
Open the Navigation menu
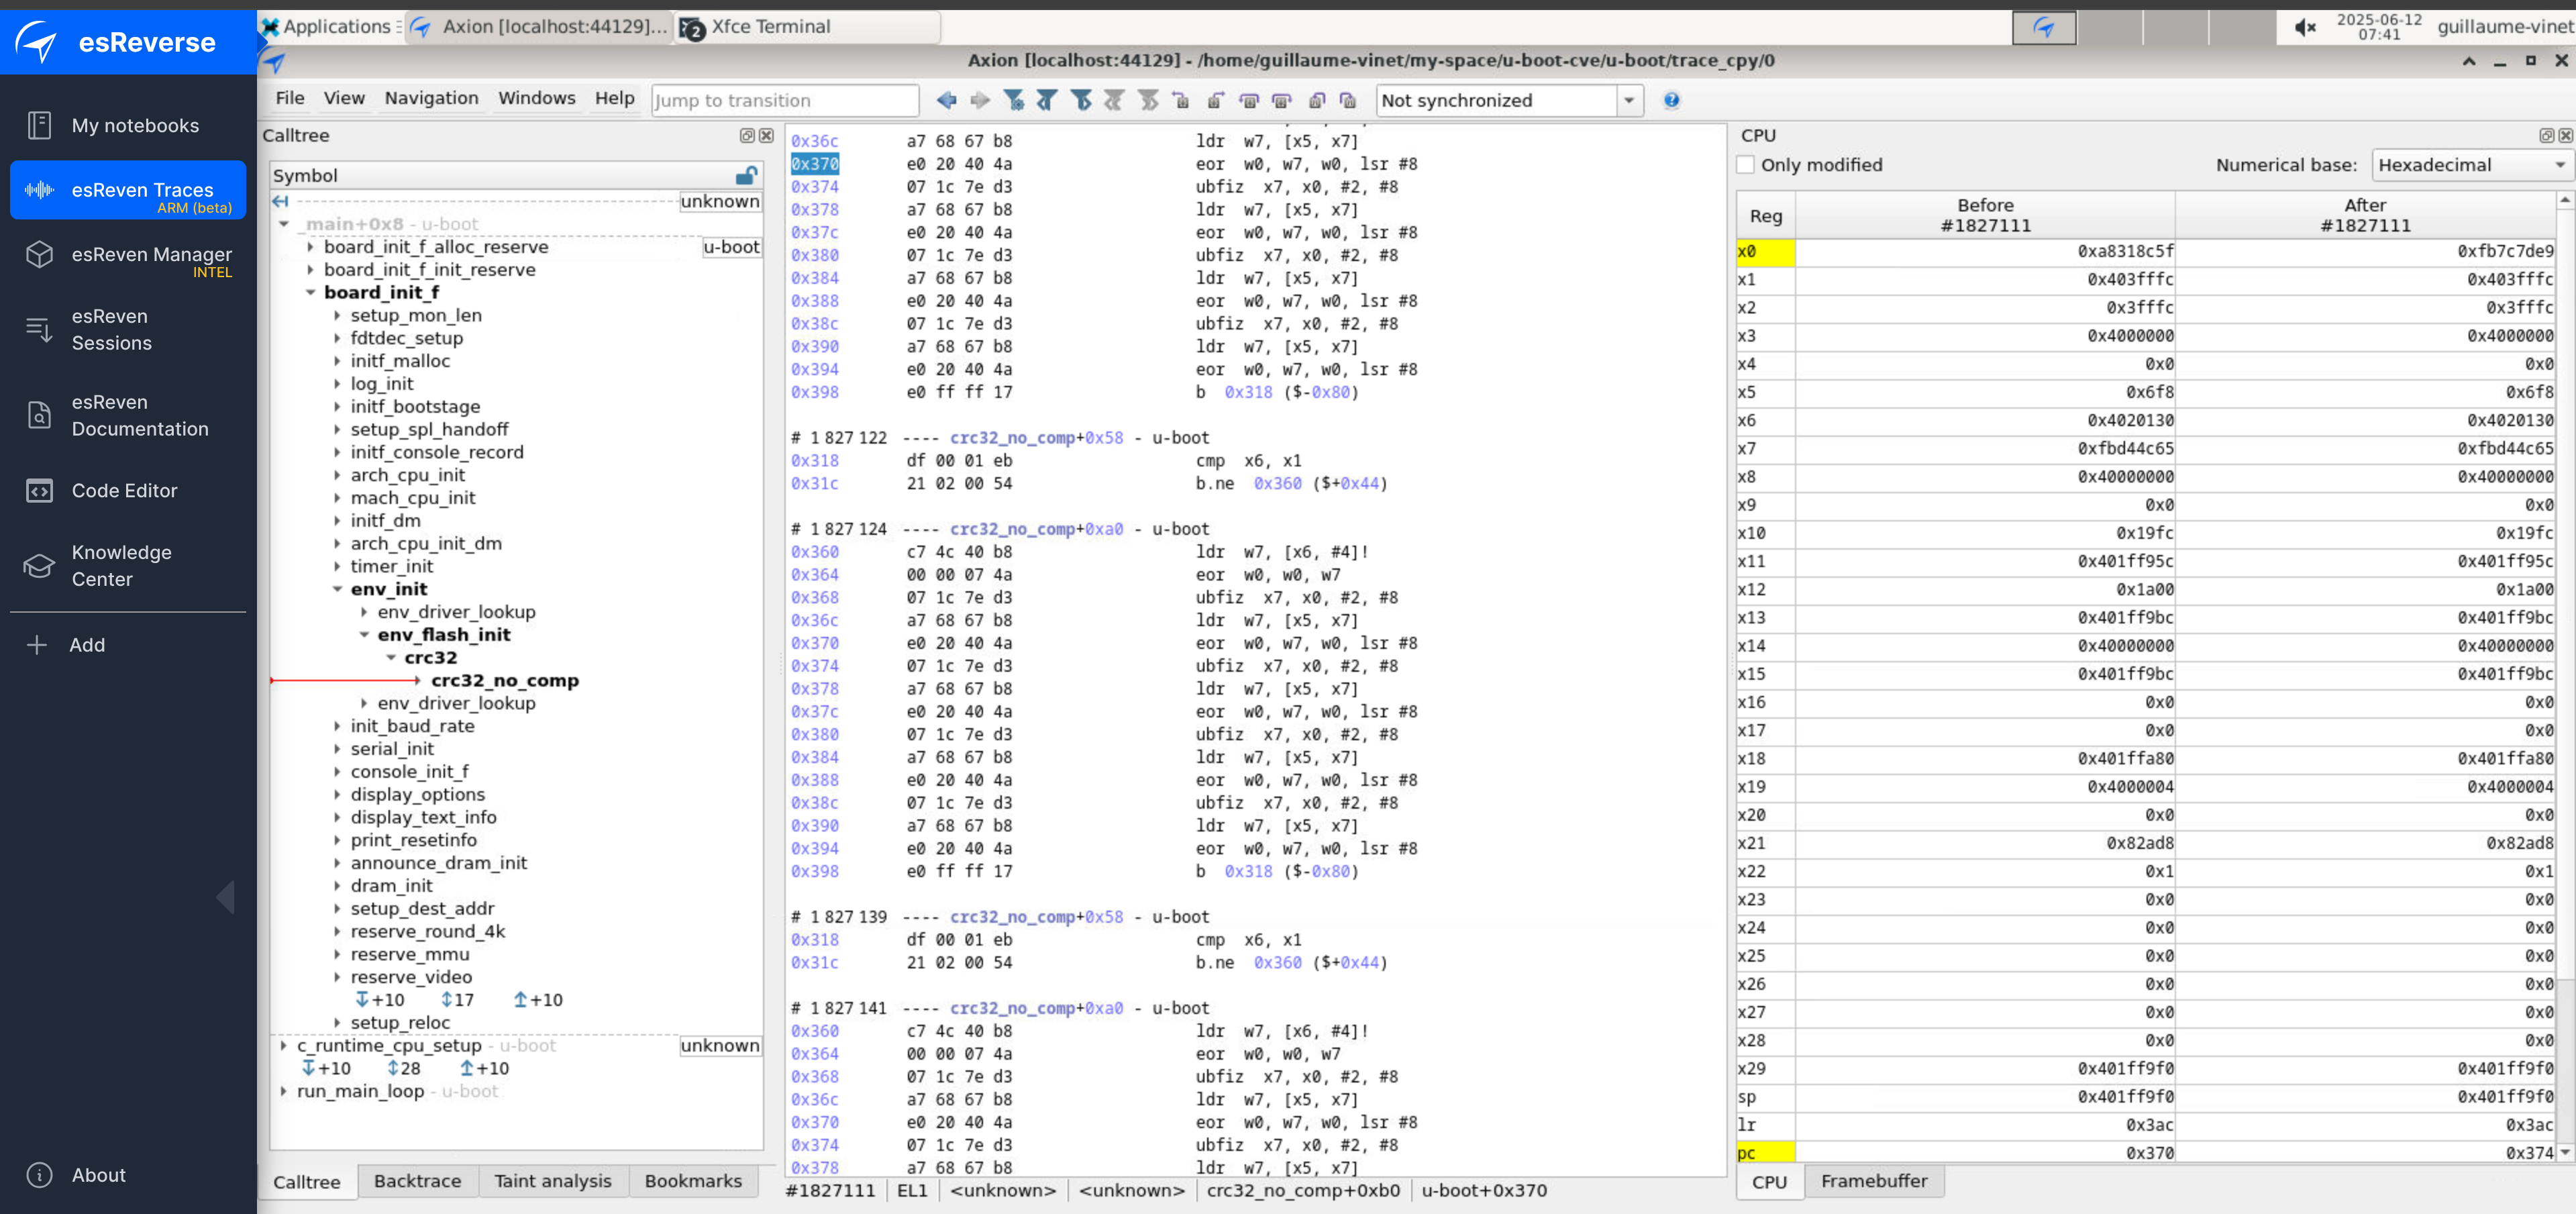[x=431, y=98]
